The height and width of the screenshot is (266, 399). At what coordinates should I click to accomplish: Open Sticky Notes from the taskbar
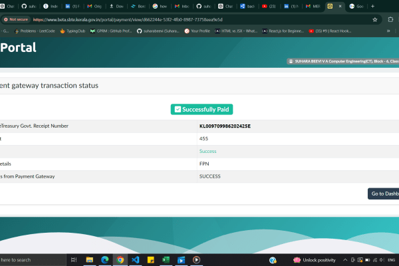151,260
